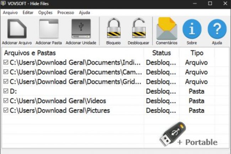231x154 pixels.
Task: Select the C:\Users\Download Geral\Documents\Grid... path
Action: [75, 82]
